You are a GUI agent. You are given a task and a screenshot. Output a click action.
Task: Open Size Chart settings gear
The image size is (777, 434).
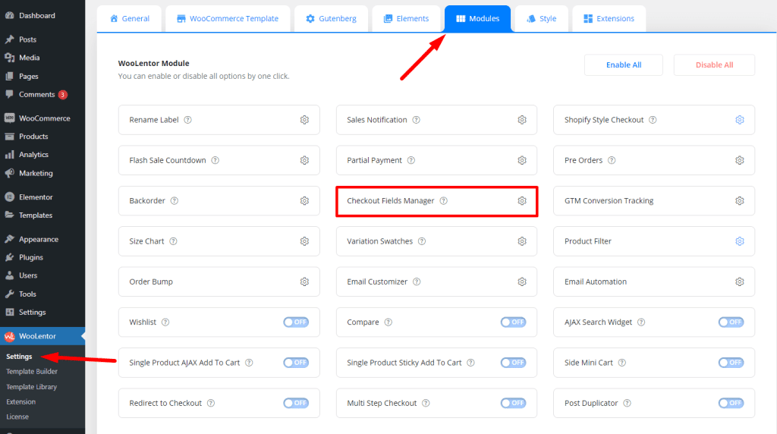click(x=304, y=241)
